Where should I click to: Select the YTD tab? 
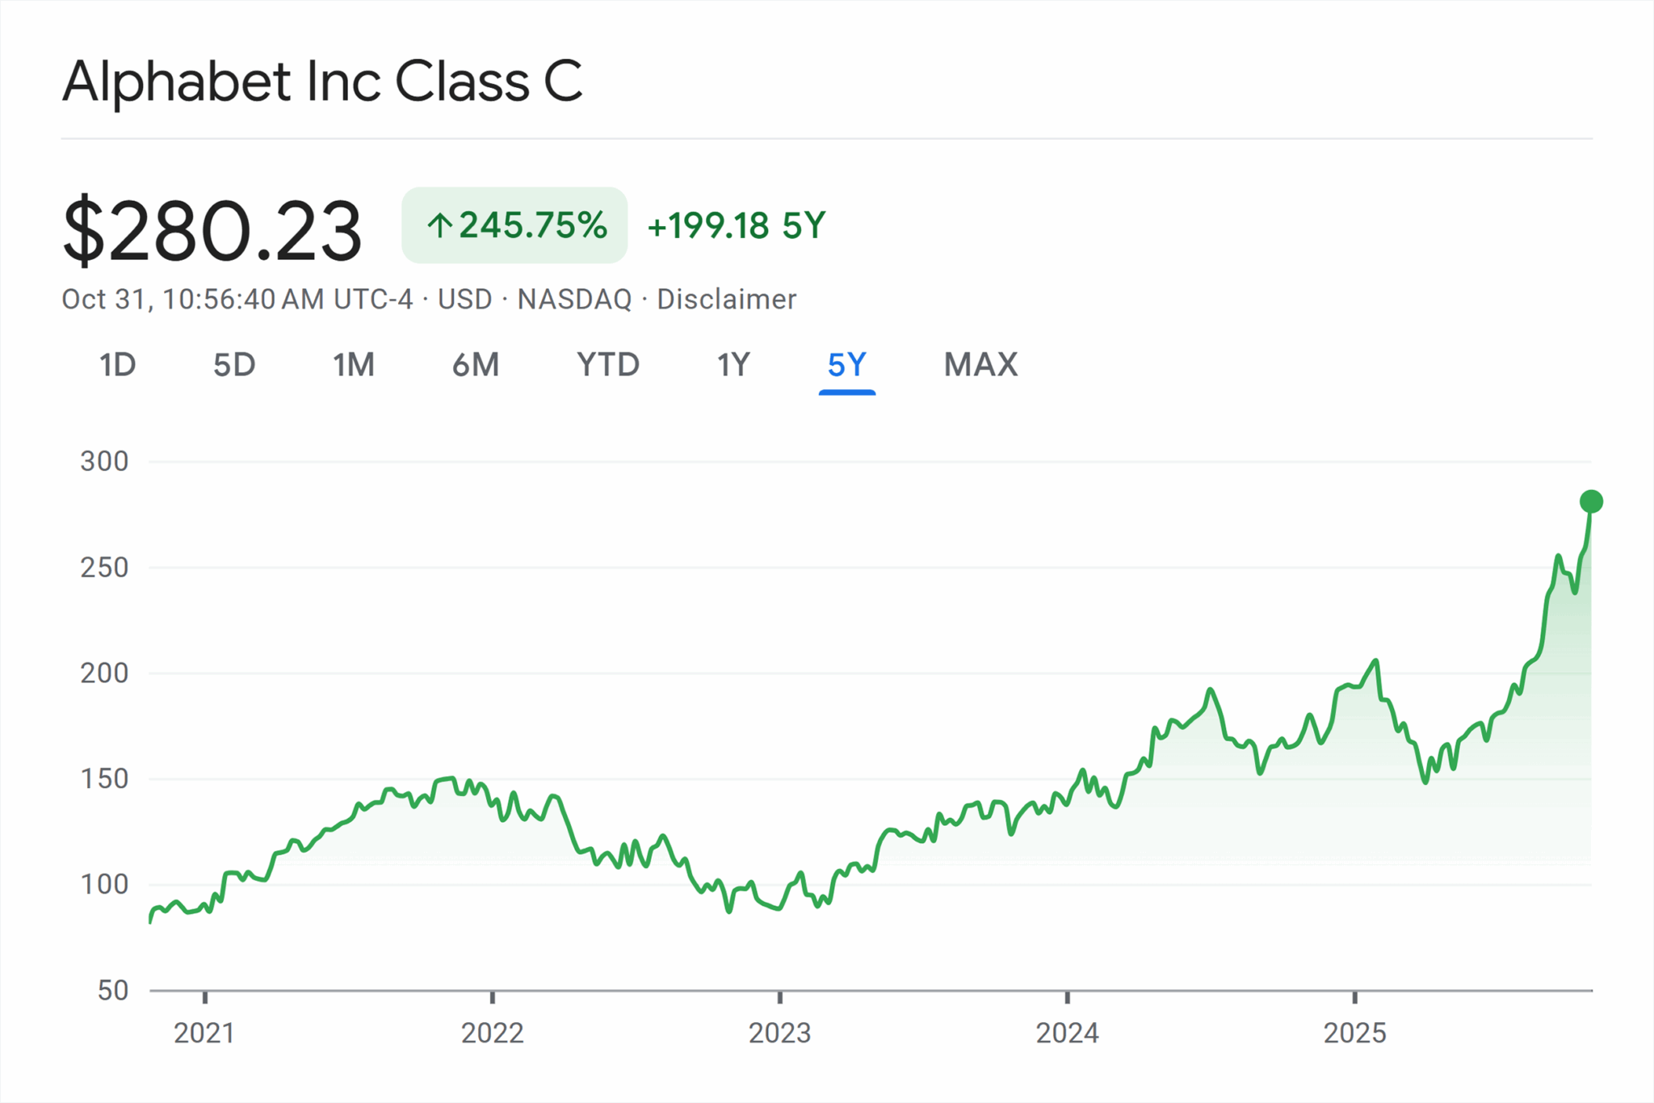pyautogui.click(x=608, y=365)
